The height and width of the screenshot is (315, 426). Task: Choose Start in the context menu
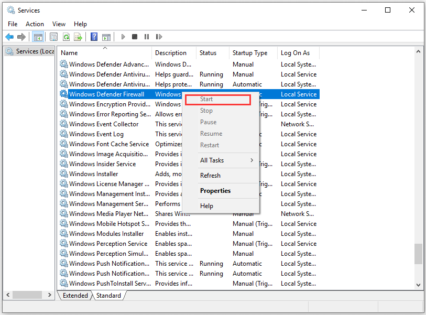click(x=221, y=99)
